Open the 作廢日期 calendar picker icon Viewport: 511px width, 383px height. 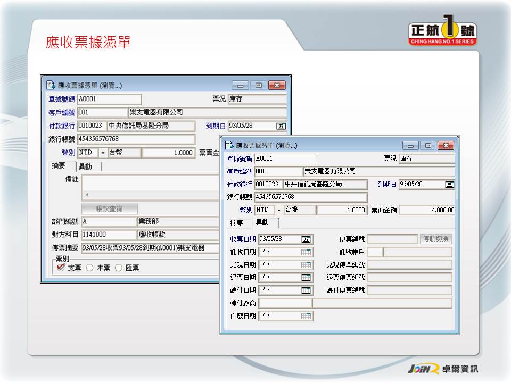(x=306, y=316)
